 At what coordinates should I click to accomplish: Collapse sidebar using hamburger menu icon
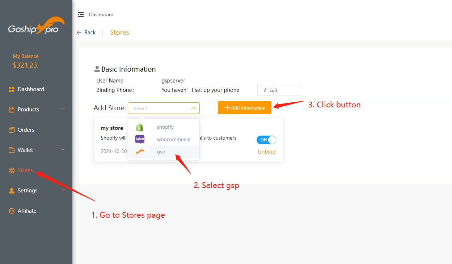coord(81,14)
